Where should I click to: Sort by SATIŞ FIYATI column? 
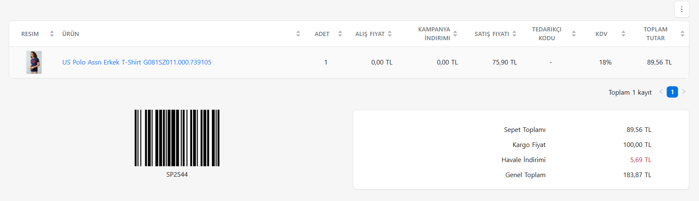[x=514, y=34]
